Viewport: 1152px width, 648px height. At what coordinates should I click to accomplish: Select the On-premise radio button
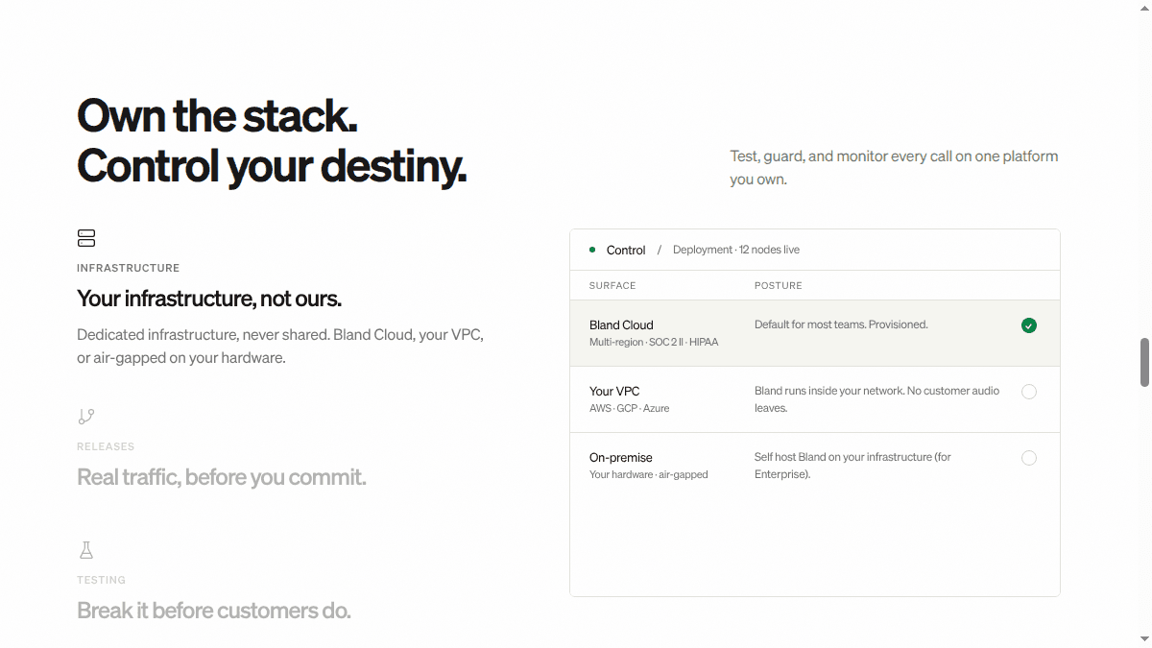tap(1029, 458)
